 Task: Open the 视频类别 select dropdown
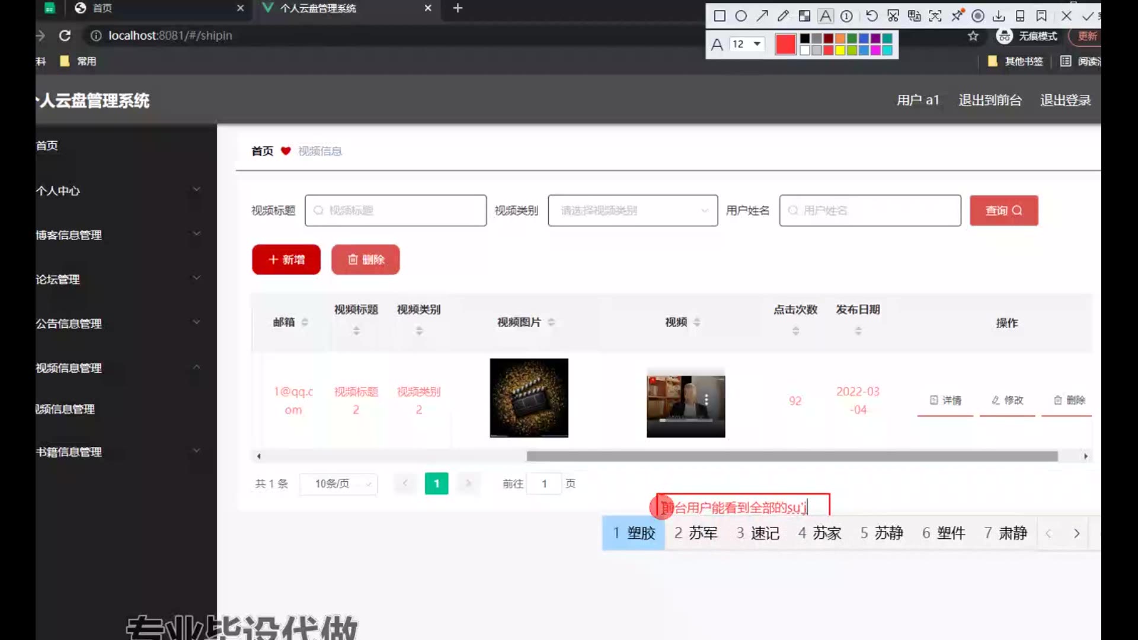pyautogui.click(x=632, y=210)
